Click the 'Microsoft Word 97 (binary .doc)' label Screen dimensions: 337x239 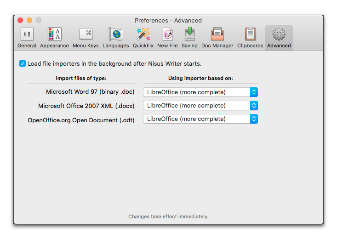90,92
